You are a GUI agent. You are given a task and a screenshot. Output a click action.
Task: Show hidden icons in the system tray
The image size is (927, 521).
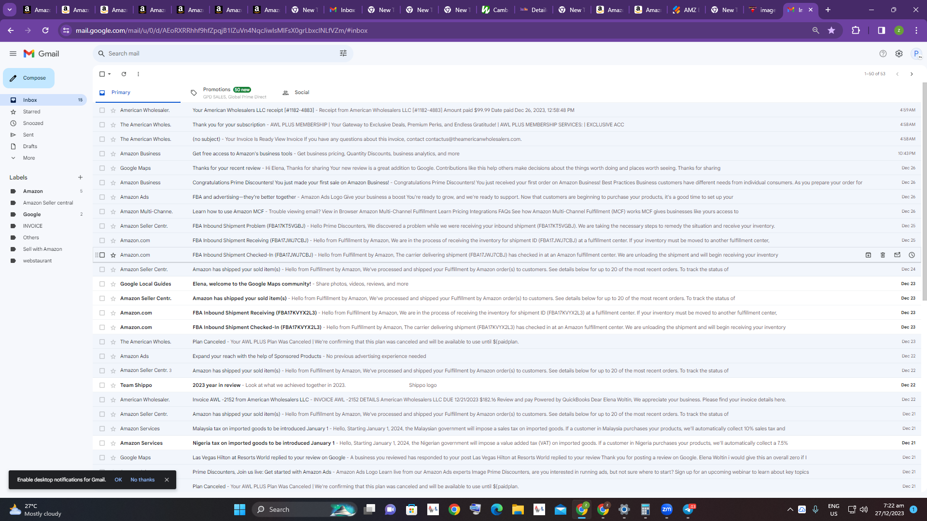pos(790,509)
